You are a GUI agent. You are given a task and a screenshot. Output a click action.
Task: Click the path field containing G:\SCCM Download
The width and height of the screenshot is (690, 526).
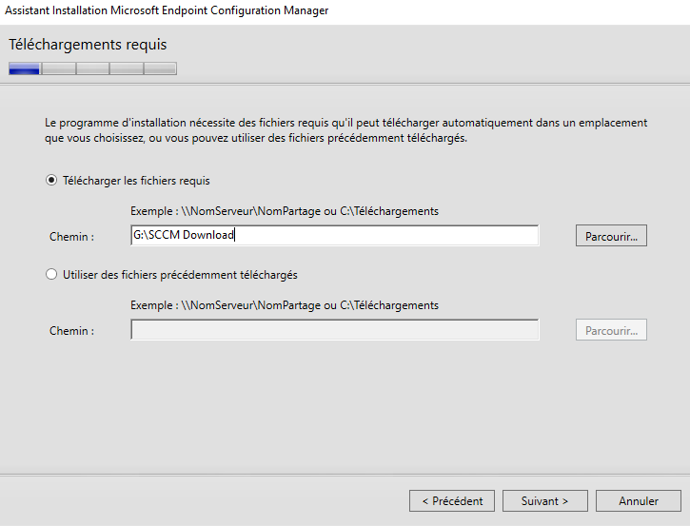[x=334, y=236]
